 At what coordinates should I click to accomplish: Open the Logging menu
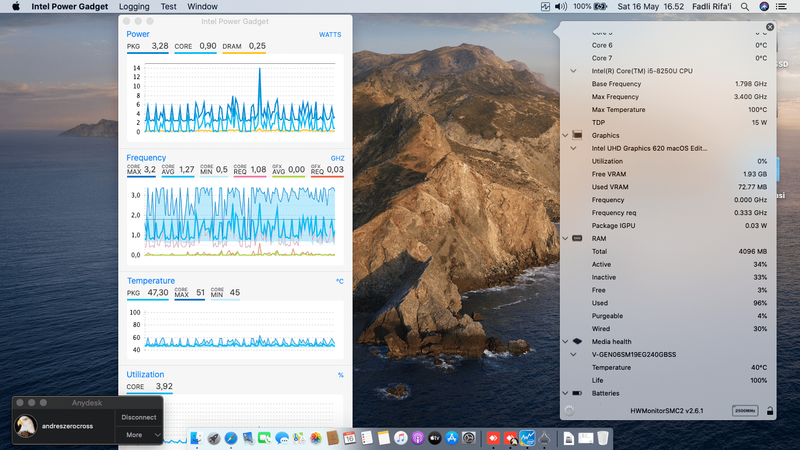tap(134, 6)
